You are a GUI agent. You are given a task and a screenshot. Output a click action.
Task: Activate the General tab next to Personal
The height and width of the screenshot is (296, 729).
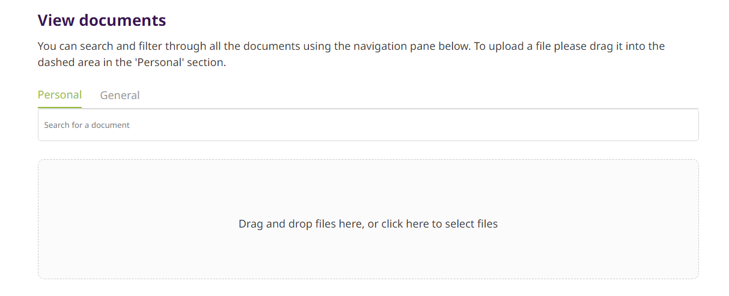click(x=120, y=95)
